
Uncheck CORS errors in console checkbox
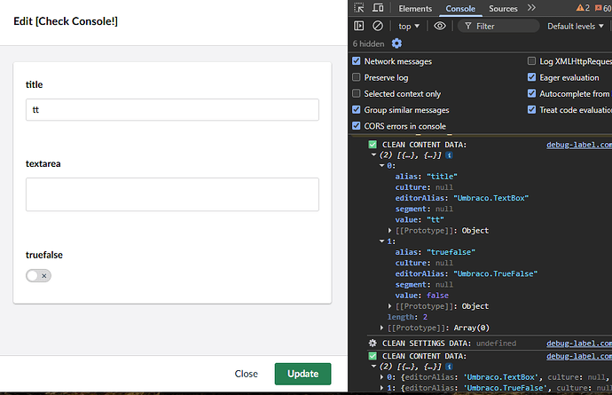click(x=356, y=126)
